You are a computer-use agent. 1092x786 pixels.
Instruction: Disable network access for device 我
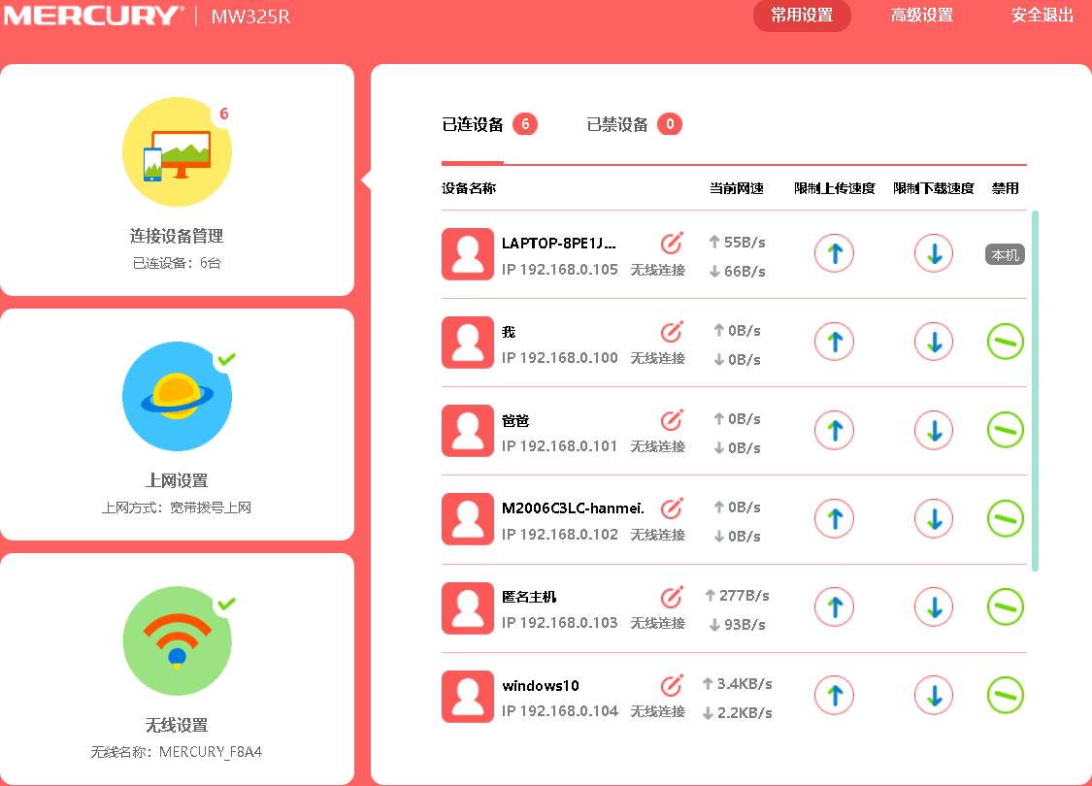point(1005,342)
